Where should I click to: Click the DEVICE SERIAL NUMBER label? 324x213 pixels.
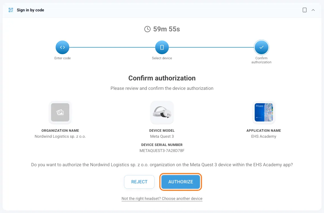(162, 145)
